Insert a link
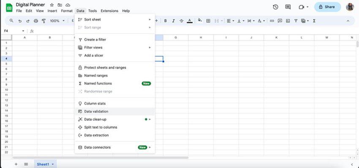The width and height of the screenshot is (359, 168). point(272,21)
